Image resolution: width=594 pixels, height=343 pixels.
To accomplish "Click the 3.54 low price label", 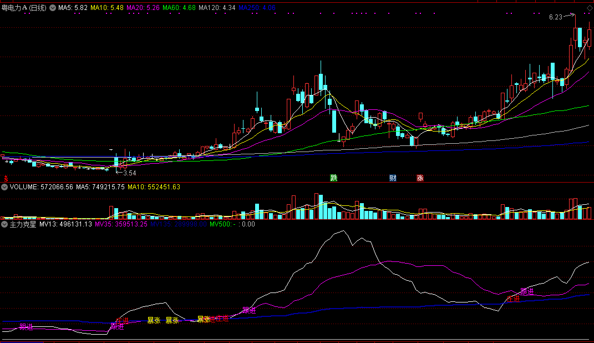I will coord(130,173).
